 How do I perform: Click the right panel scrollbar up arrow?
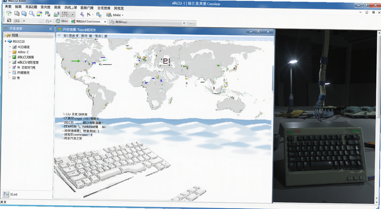pos(379,33)
